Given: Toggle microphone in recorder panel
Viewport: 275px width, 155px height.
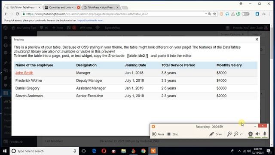Looking at the screenshot, I should click(265, 134).
